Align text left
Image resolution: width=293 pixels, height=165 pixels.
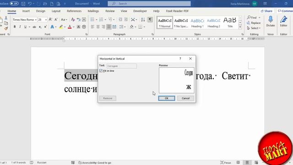coord(92,27)
